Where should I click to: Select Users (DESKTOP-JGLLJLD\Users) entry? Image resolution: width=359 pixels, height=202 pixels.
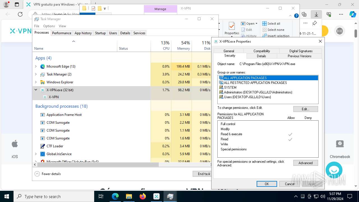[x=247, y=97]
